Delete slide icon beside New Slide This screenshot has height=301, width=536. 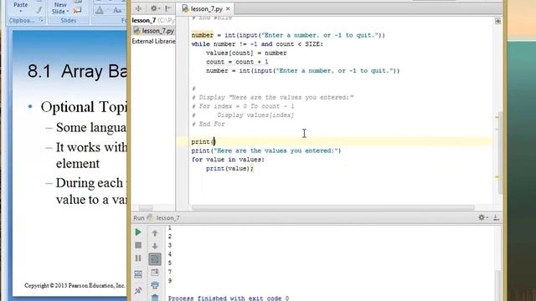click(77, 11)
